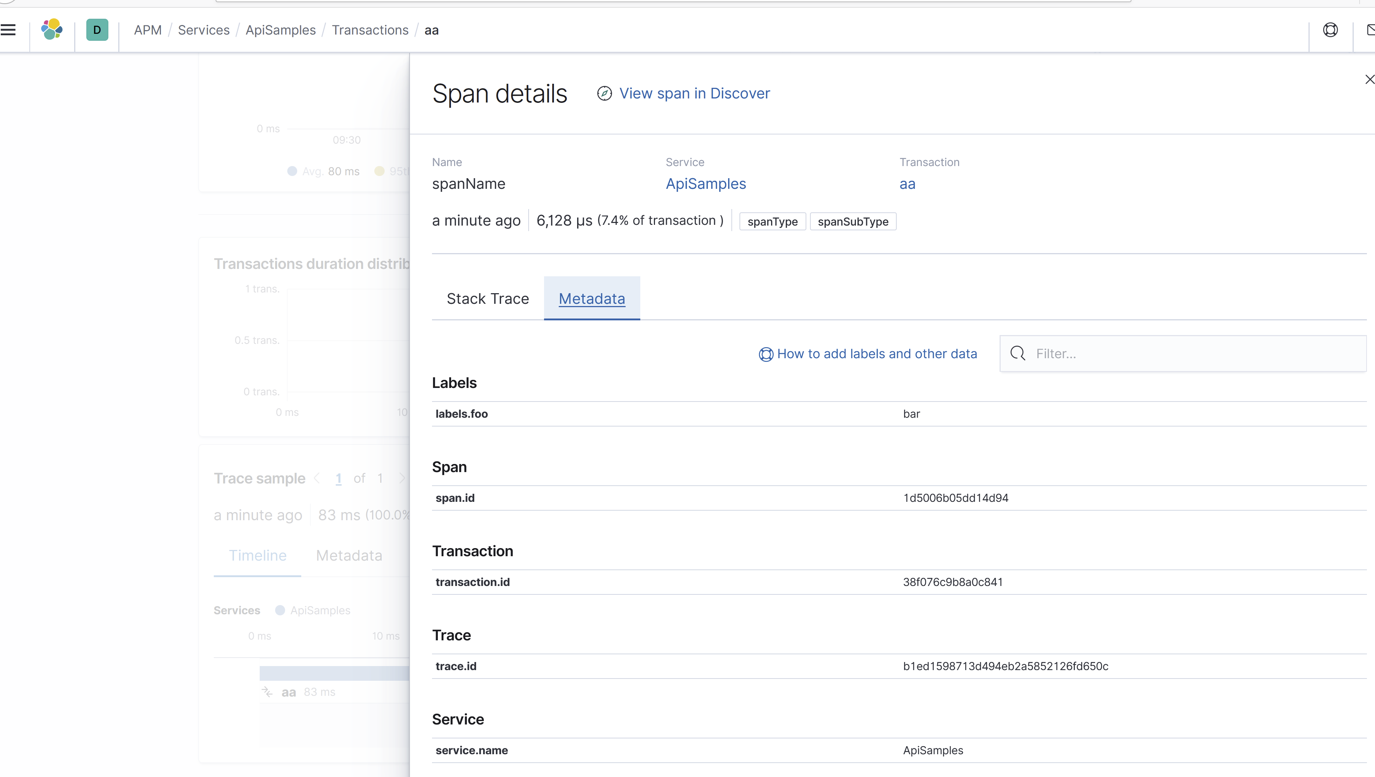The height and width of the screenshot is (777, 1375).
Task: Open the hamburger navigation menu
Action: (x=8, y=30)
